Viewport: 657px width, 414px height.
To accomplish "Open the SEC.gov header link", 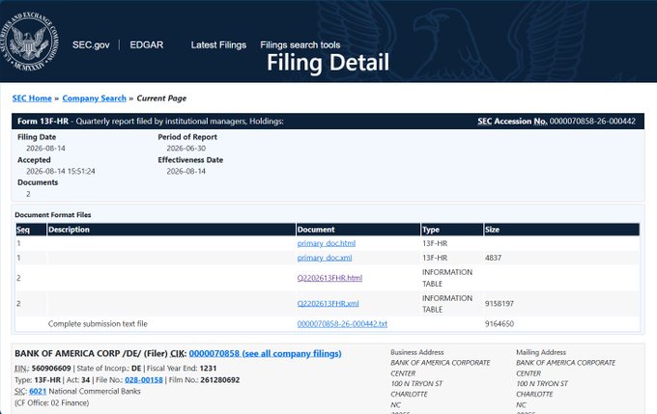I will click(91, 44).
